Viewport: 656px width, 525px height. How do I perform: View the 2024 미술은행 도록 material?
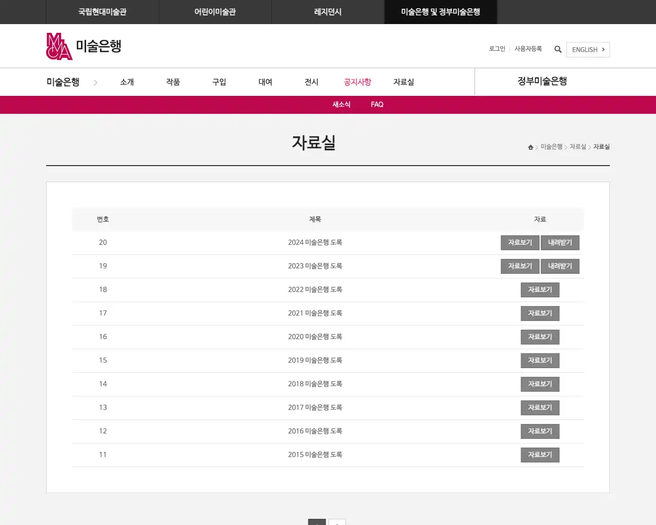(x=520, y=243)
